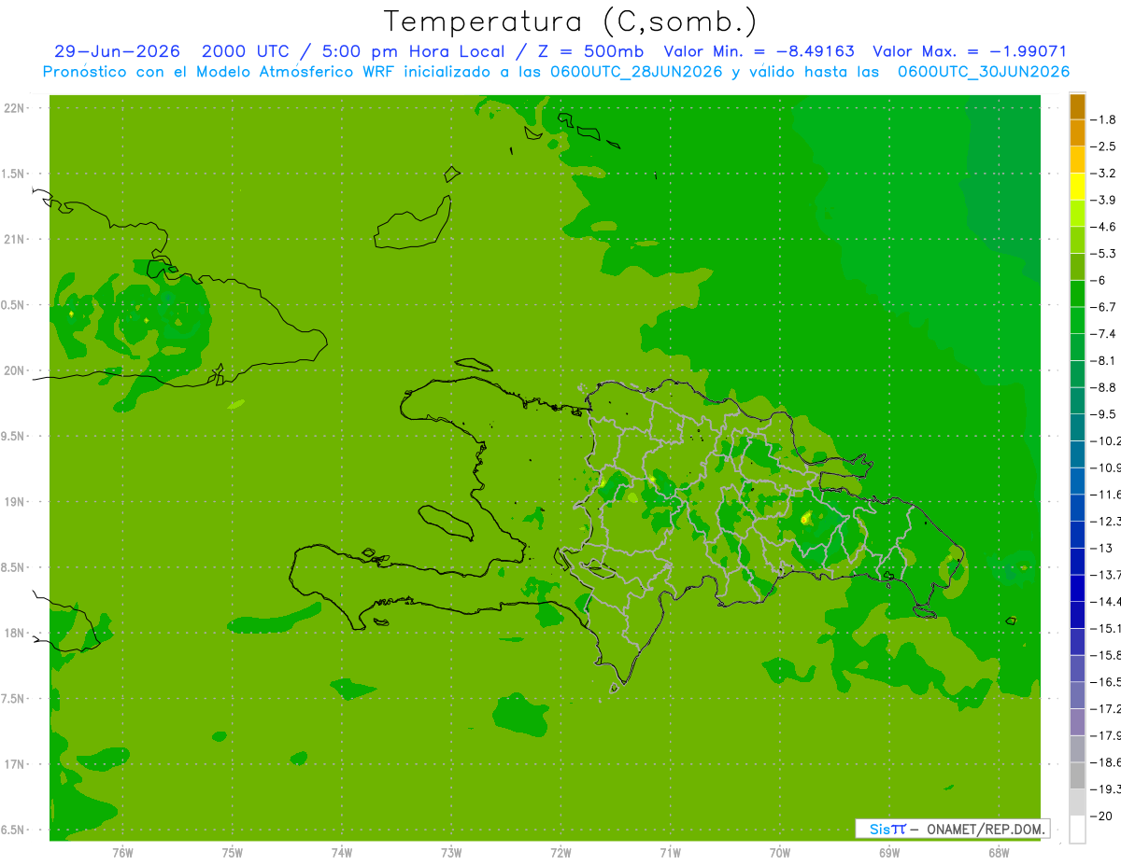
Task: Click the '0600UTC_28JUN2026' initialization time
Action: click(638, 72)
